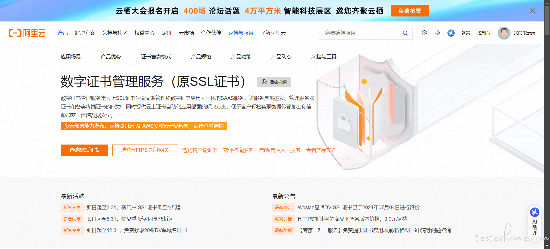
Task: Click the orange 多云部署能力发布 notice
Action: pyautogui.click(x=144, y=126)
